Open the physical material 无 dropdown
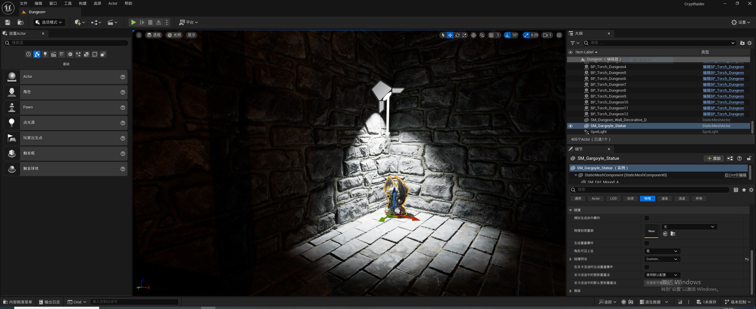The width and height of the screenshot is (756, 309). coord(689,227)
